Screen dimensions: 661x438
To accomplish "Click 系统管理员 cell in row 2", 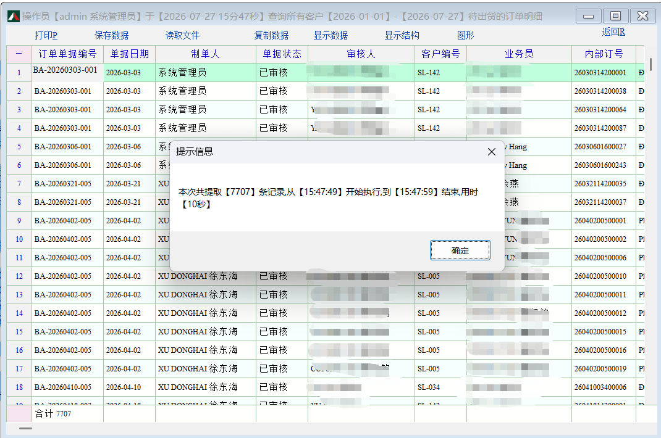I will 206,91.
